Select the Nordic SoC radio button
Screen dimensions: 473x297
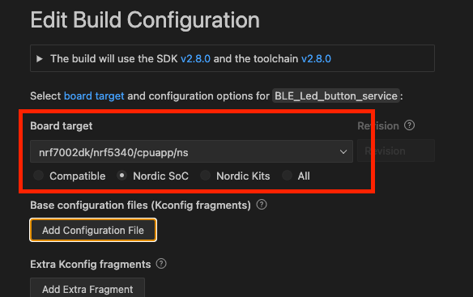(121, 175)
